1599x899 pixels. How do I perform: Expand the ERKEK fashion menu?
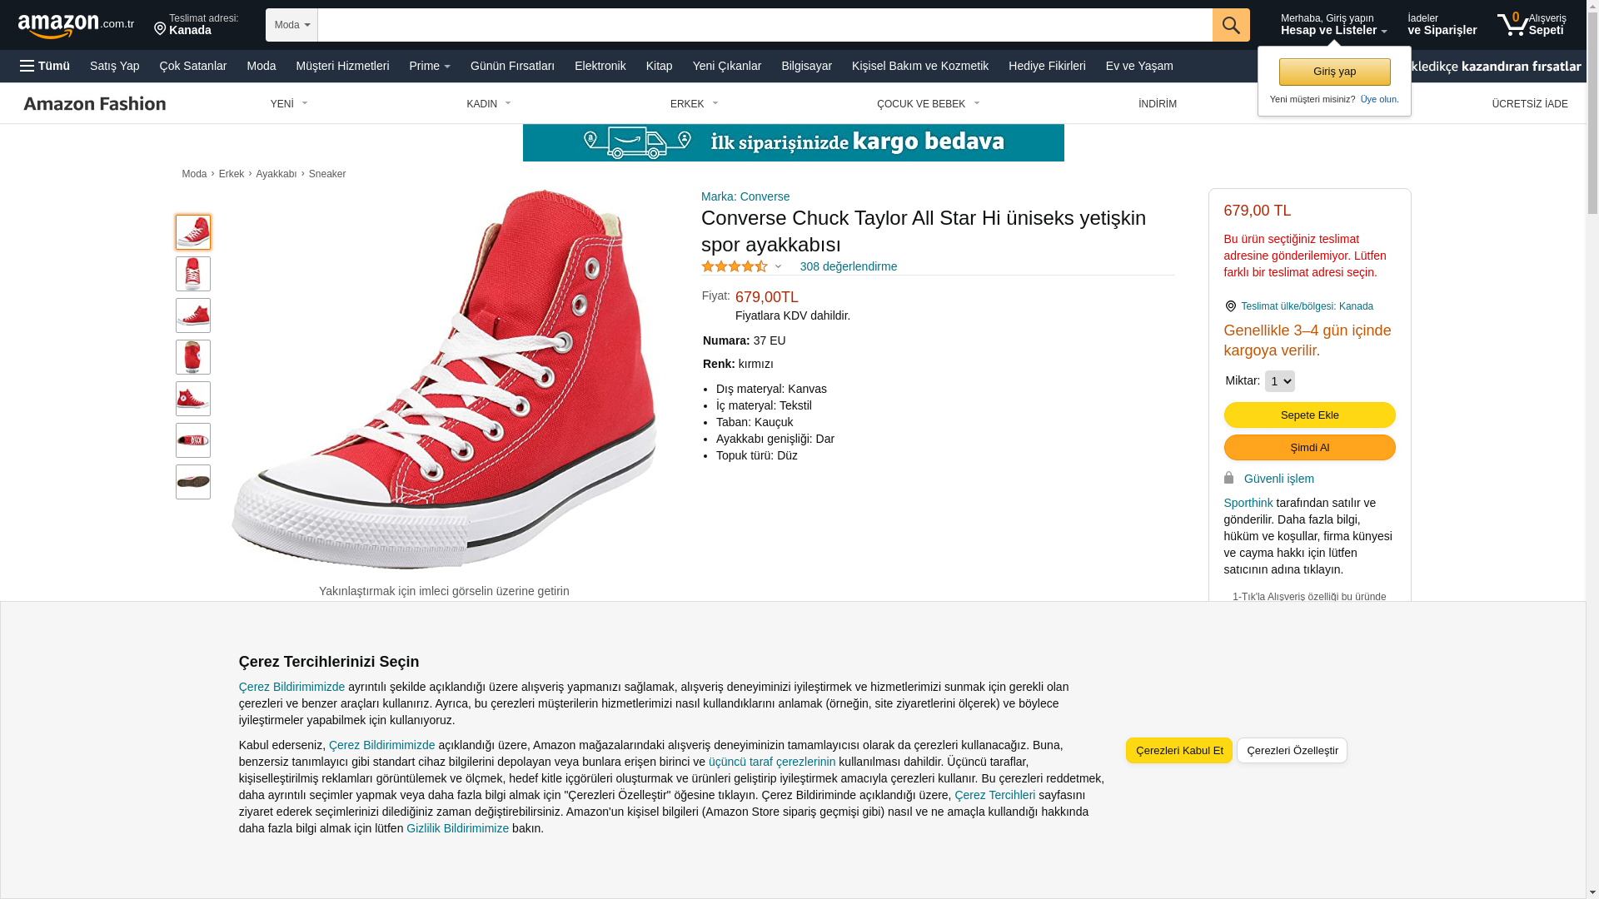click(694, 104)
